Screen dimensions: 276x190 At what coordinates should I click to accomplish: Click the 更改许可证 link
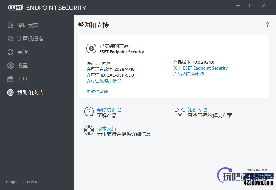[x=97, y=92]
